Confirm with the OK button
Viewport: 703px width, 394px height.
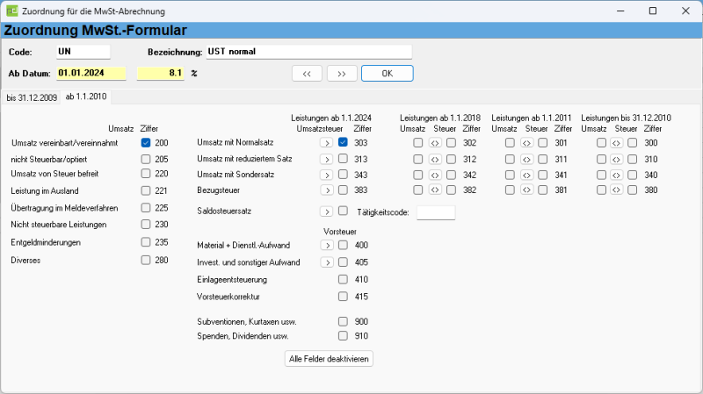(x=388, y=74)
